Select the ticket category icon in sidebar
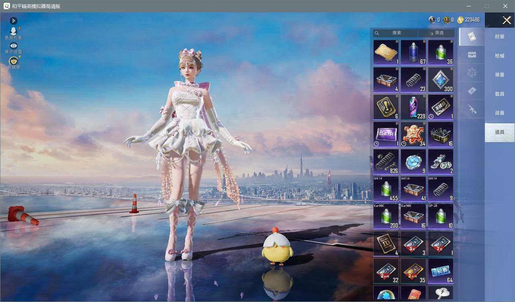The image size is (515, 302). point(472,91)
